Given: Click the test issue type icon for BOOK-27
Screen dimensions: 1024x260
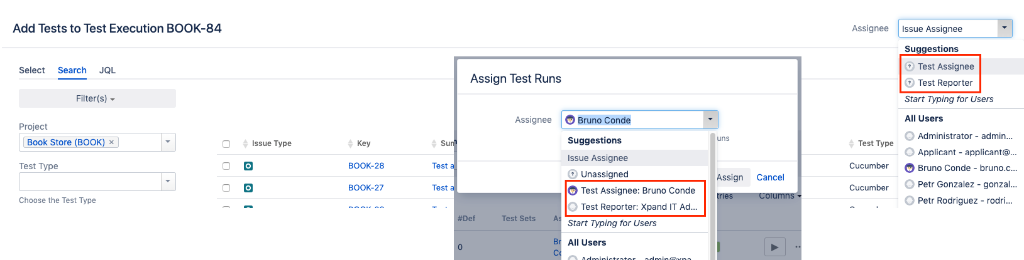Looking at the screenshot, I should tap(248, 188).
